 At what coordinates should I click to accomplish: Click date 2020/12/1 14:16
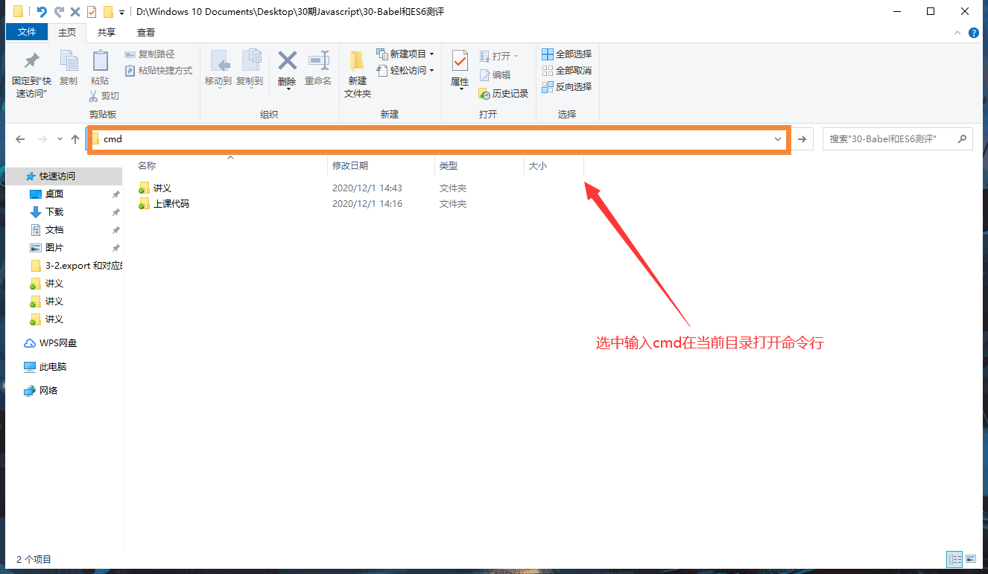pos(367,204)
